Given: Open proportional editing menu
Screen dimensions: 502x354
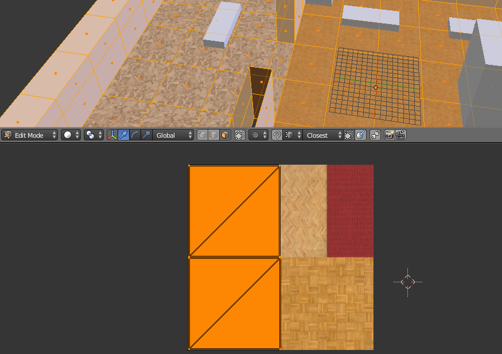Looking at the screenshot, I should (258, 135).
